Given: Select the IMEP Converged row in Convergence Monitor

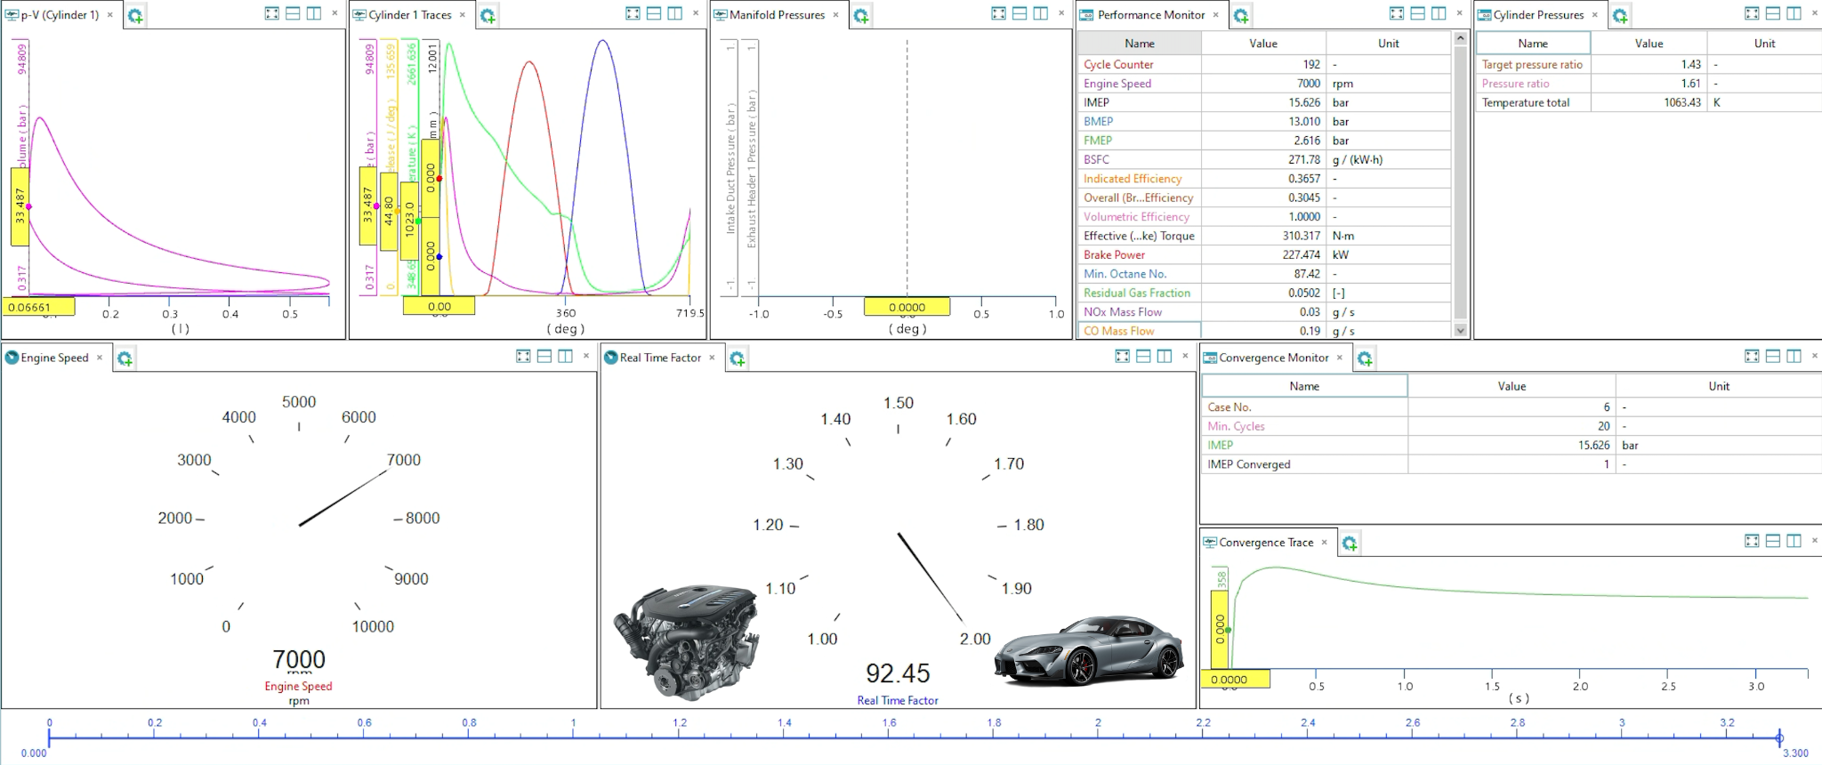Looking at the screenshot, I should (1512, 464).
